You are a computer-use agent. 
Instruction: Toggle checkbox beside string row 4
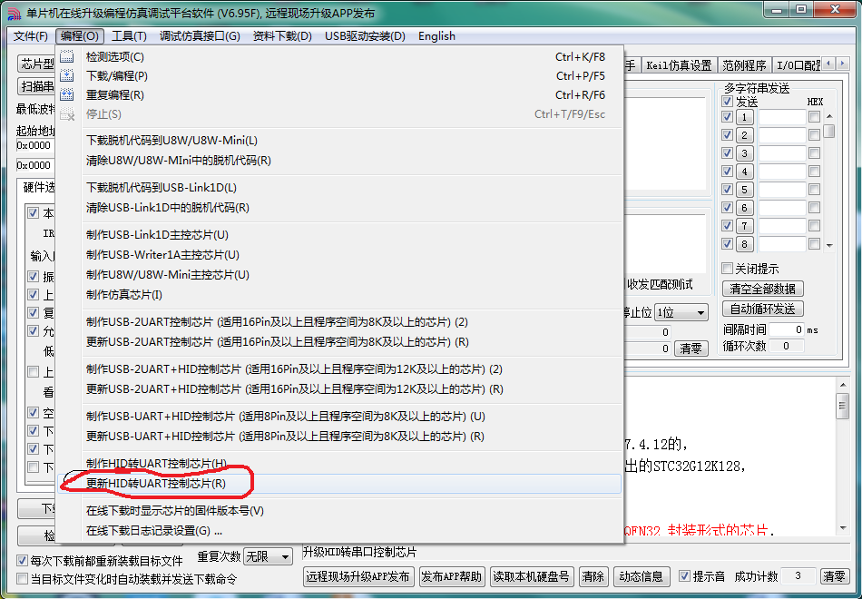tap(728, 171)
